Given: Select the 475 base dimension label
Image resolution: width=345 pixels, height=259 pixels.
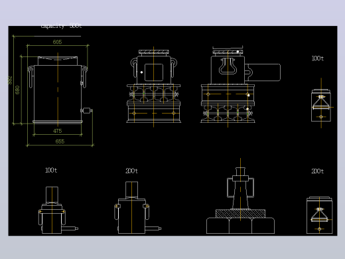Looking at the screenshot, I should pyautogui.click(x=57, y=131).
